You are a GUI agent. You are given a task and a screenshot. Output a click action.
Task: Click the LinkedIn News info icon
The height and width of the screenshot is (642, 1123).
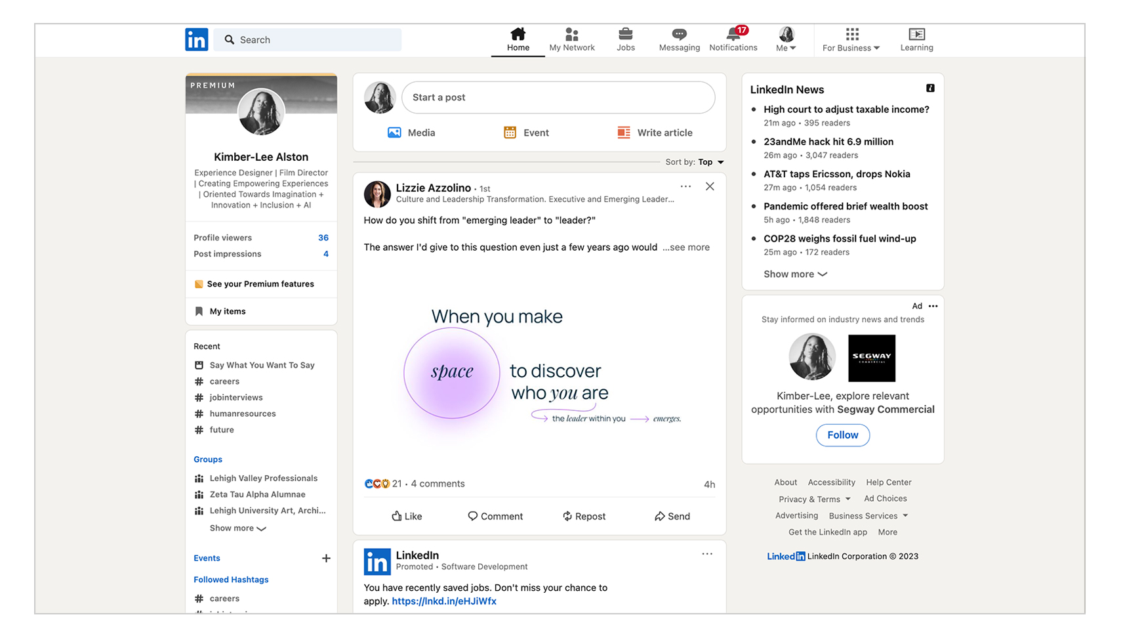pyautogui.click(x=930, y=88)
